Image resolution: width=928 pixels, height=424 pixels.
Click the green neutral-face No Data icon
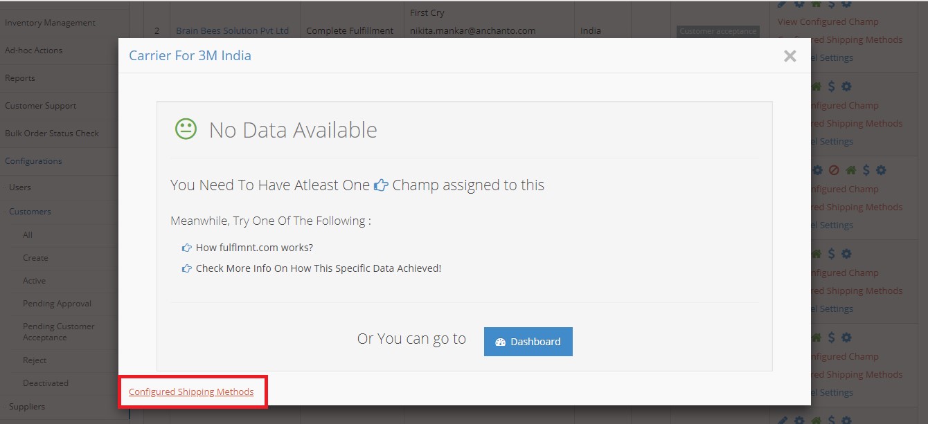coord(186,129)
